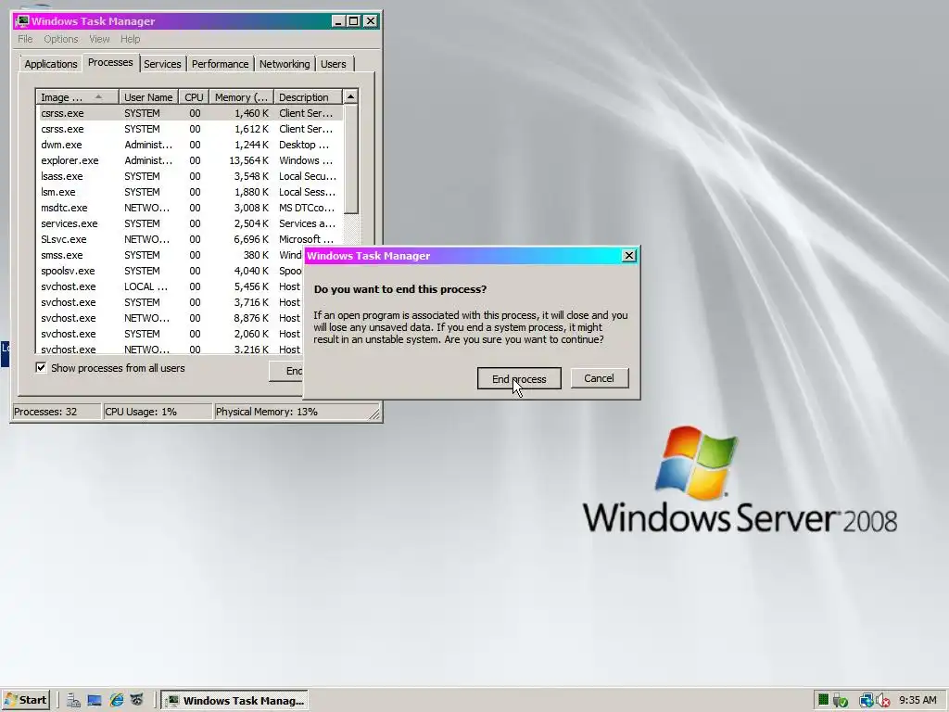Viewport: 949px width, 712px height.
Task: Sort by CPU column header
Action: pos(194,96)
